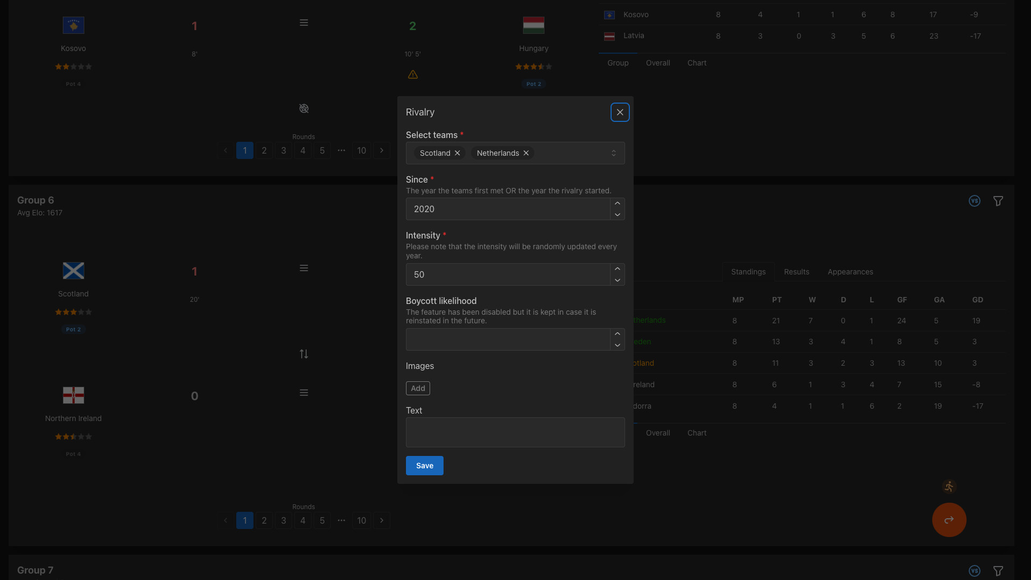Click the match options icon beside the Northern Ireland match
The width and height of the screenshot is (1031, 580).
pos(304,393)
